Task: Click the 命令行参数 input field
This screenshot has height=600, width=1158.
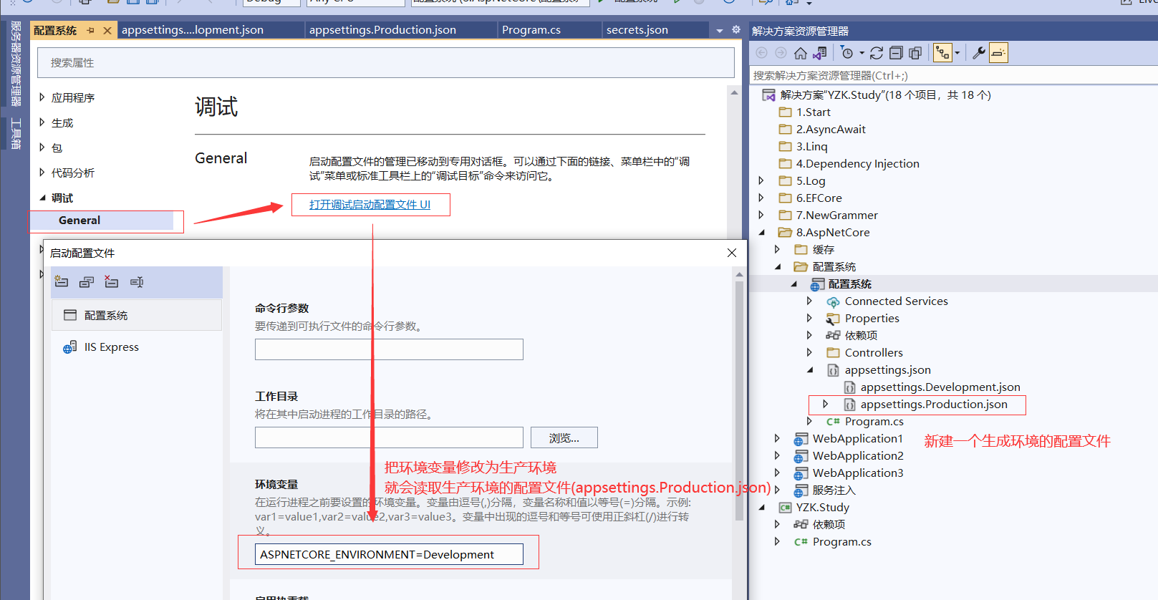Action: coord(389,349)
